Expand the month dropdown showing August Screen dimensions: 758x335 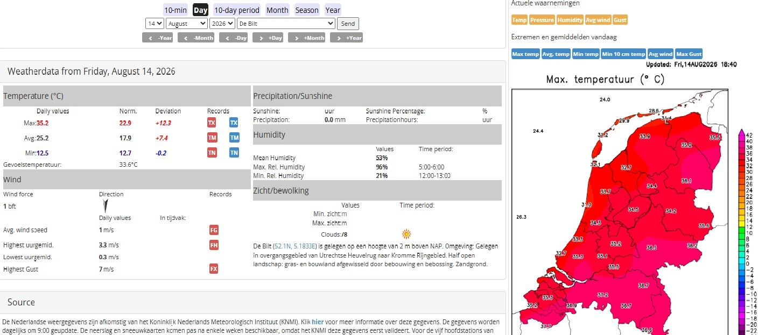pos(187,24)
